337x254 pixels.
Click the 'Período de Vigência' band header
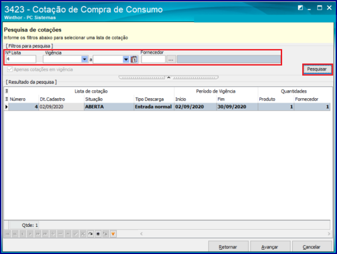pos(216,91)
